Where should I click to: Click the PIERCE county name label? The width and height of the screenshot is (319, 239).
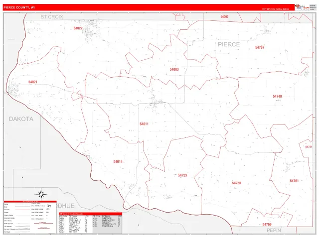click(229, 44)
